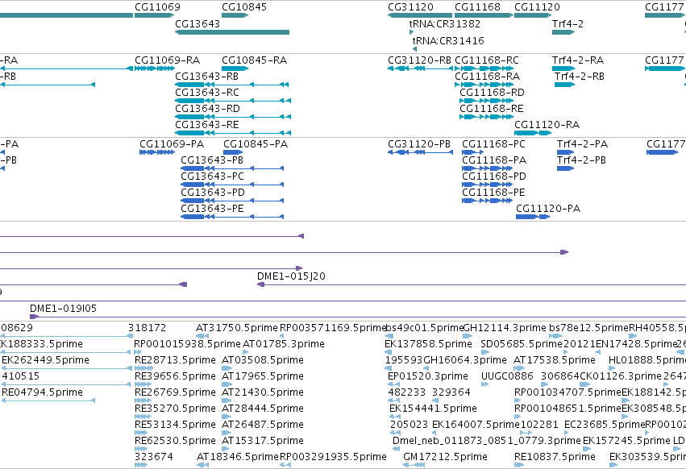Select the GM17212.5prime EST label
The image size is (686, 469).
[445, 457]
